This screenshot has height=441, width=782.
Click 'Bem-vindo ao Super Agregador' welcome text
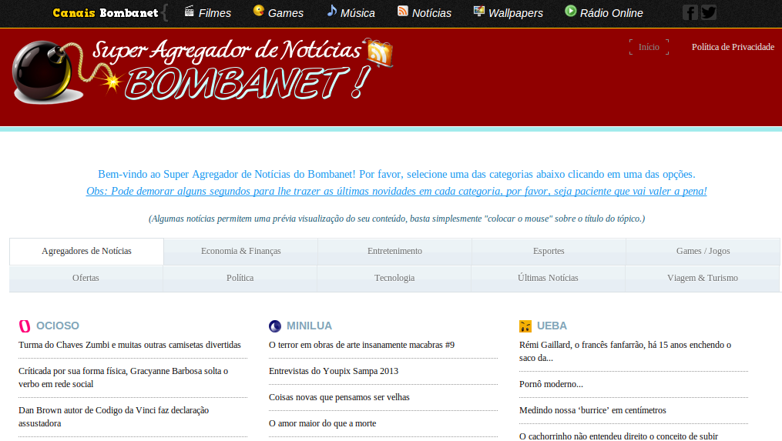pyautogui.click(x=397, y=175)
